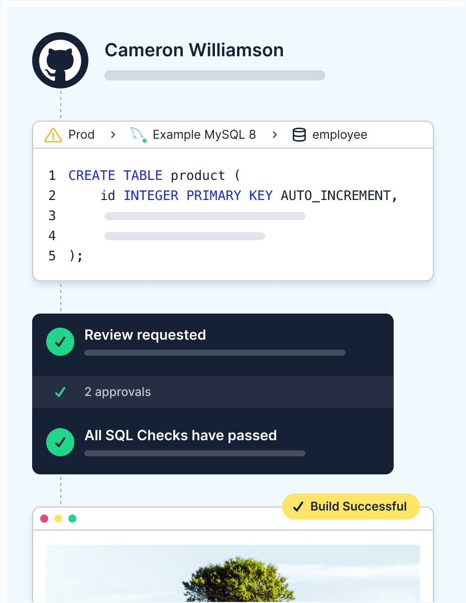Viewport: 466px width, 603px height.
Task: Click the yellow dot in browser window
Action: tap(58, 518)
